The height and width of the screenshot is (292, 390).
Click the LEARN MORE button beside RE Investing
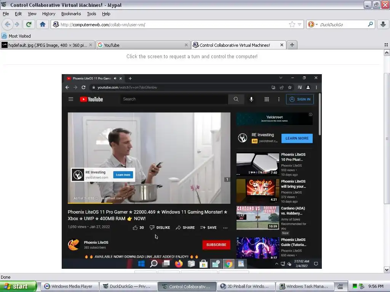coord(297,138)
